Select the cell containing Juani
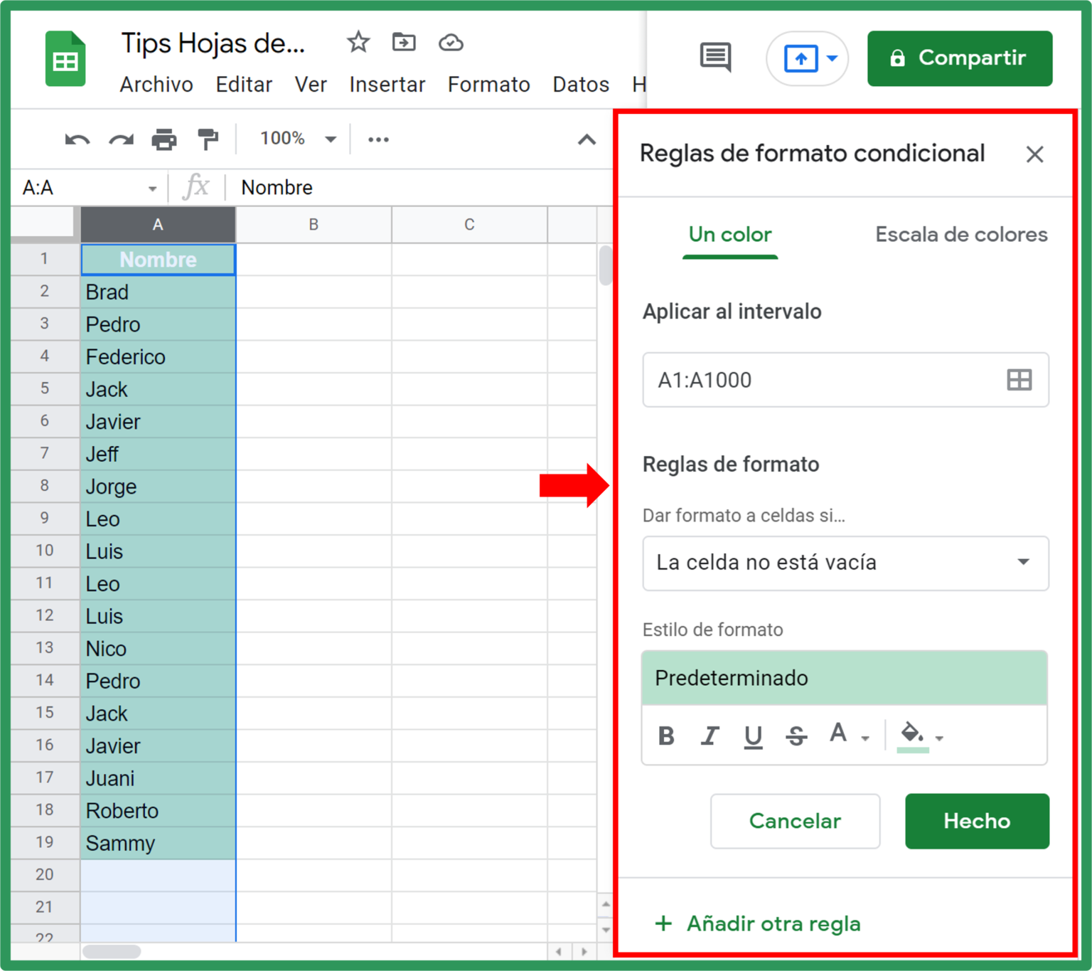 (x=158, y=778)
